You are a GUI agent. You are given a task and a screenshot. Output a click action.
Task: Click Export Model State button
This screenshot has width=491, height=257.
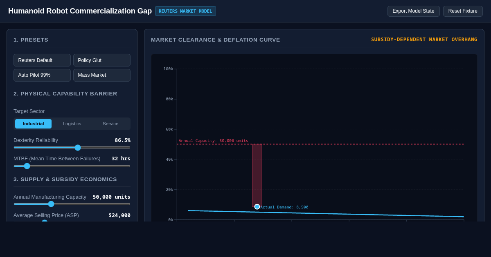413,11
